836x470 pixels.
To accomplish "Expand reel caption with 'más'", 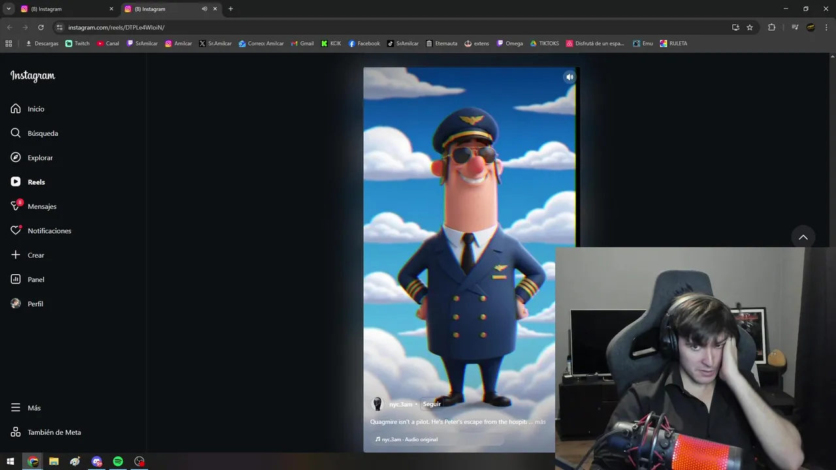I will coord(540,422).
